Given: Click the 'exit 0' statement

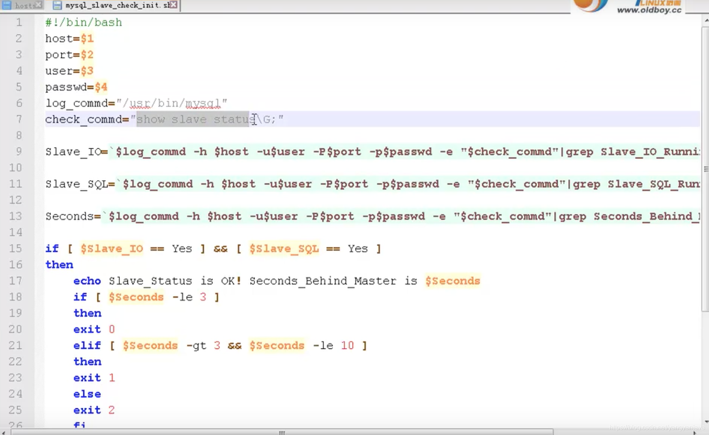Looking at the screenshot, I should tap(94, 329).
